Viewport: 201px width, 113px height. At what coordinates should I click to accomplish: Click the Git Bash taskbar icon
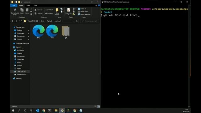click(x=62, y=110)
